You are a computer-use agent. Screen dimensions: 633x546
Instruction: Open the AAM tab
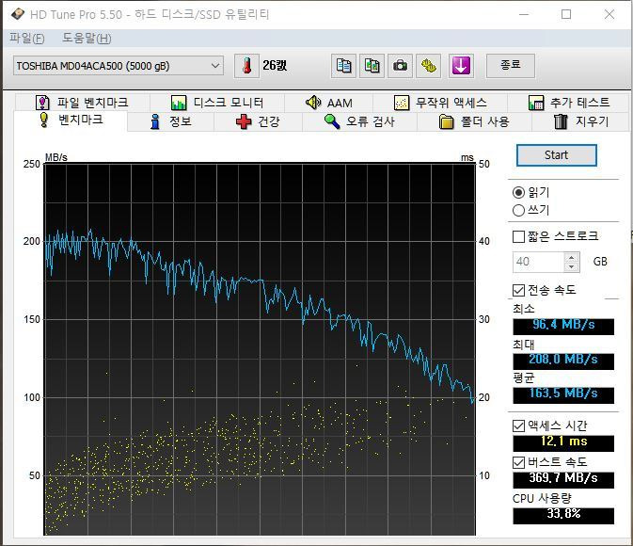328,103
